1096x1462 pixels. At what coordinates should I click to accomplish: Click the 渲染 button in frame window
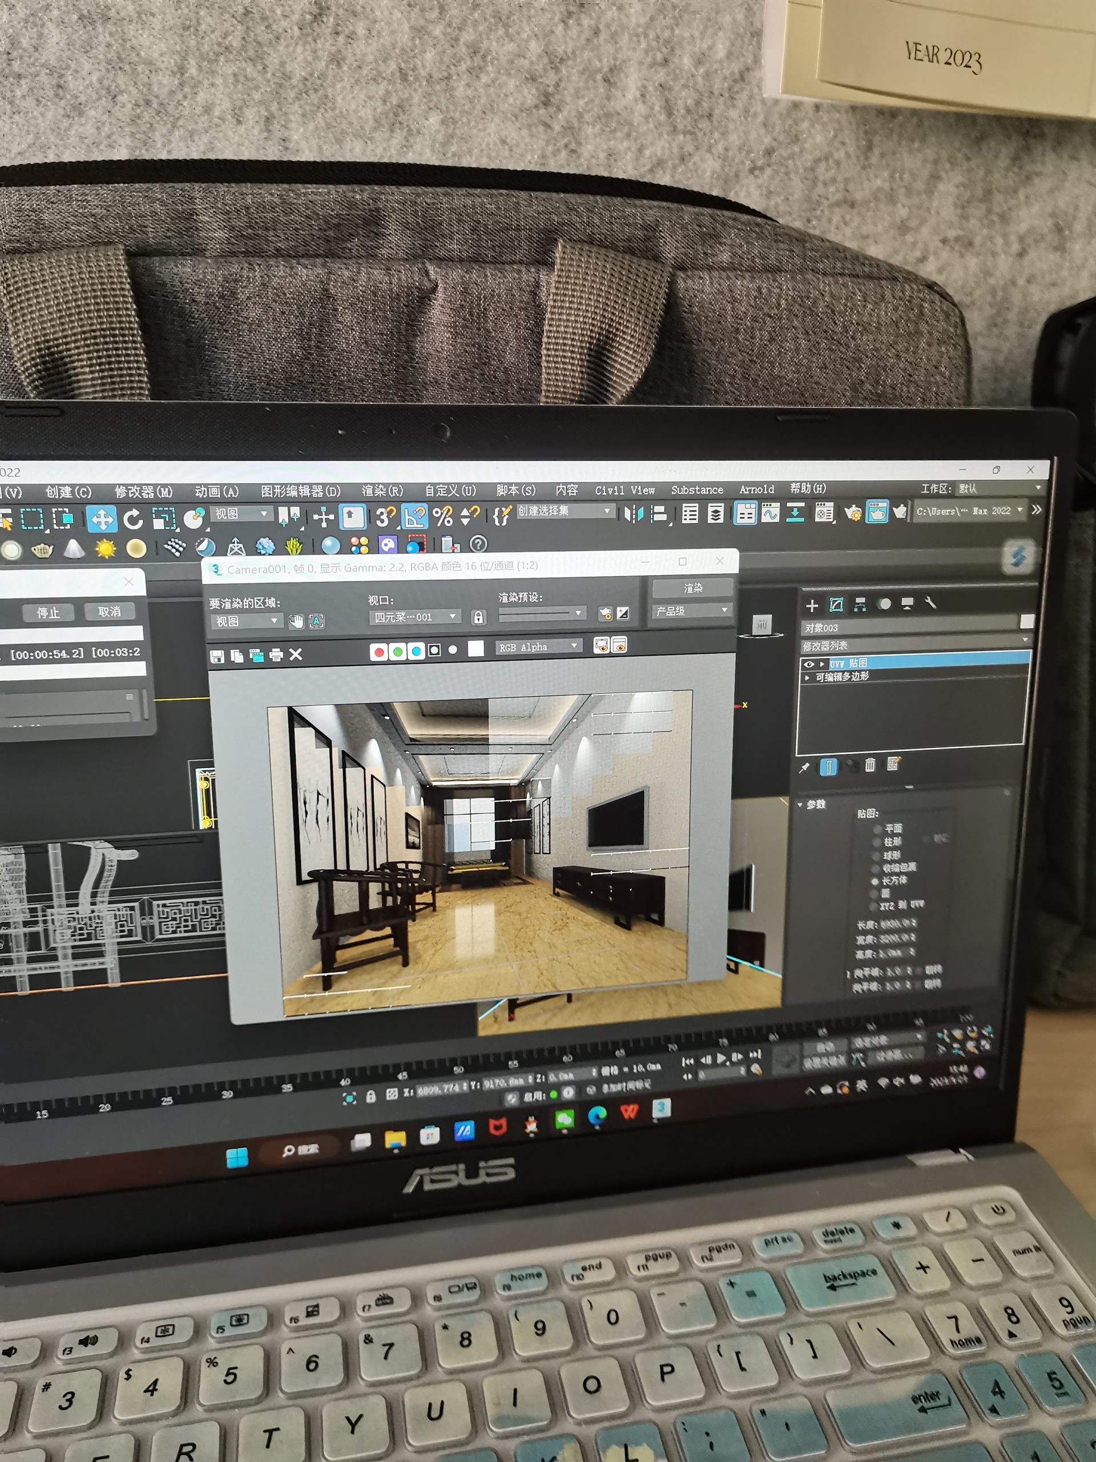tap(692, 588)
